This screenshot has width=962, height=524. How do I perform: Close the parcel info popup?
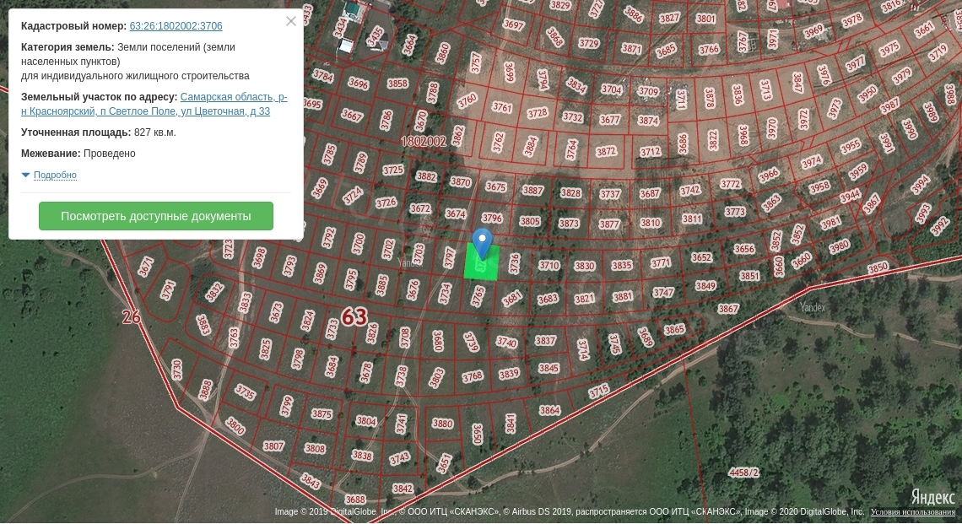291,21
